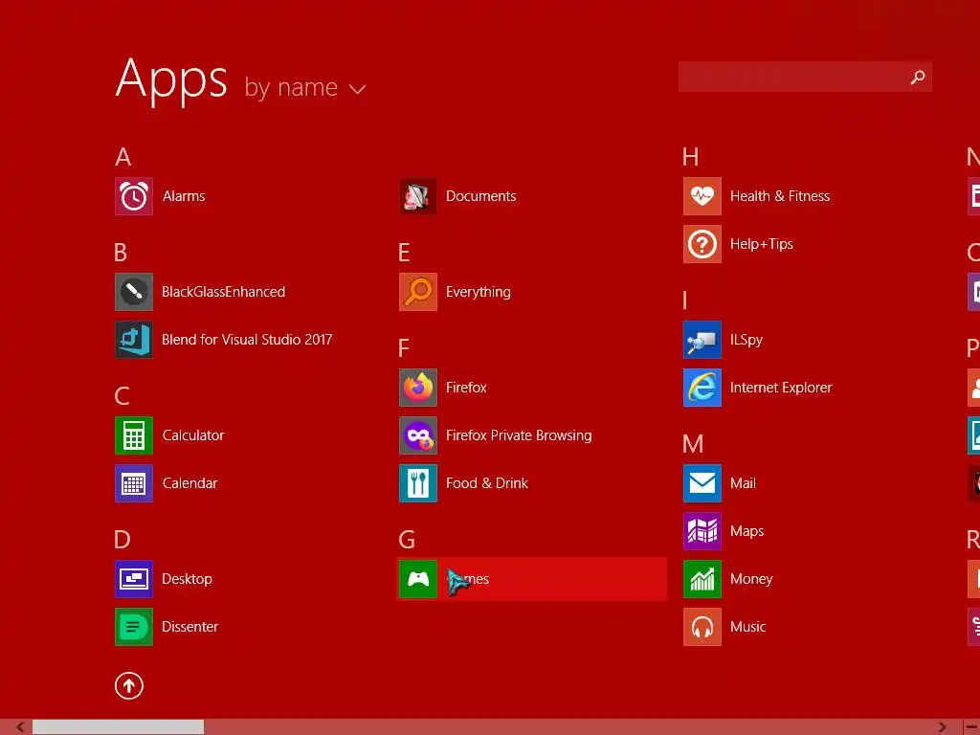Open the Music headphones icon
This screenshot has height=735, width=980.
point(702,627)
